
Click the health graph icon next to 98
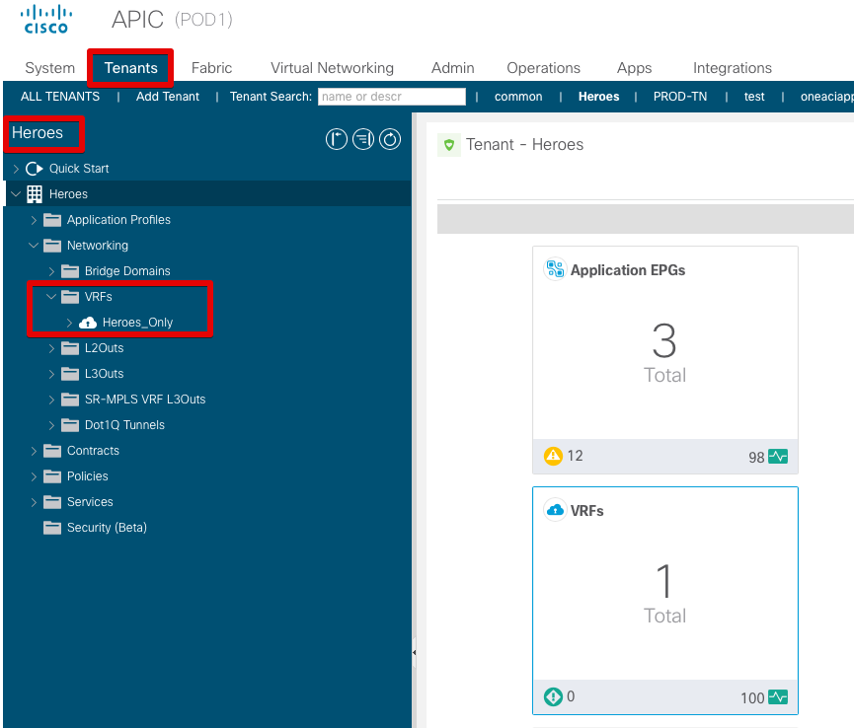tap(778, 457)
